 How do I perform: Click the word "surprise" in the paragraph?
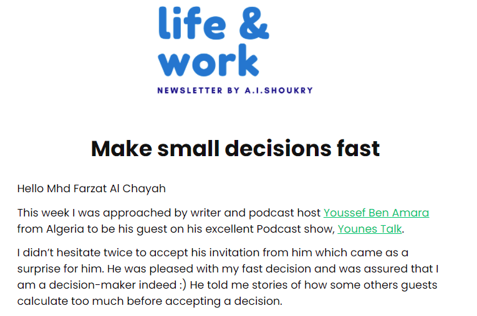tap(42, 269)
